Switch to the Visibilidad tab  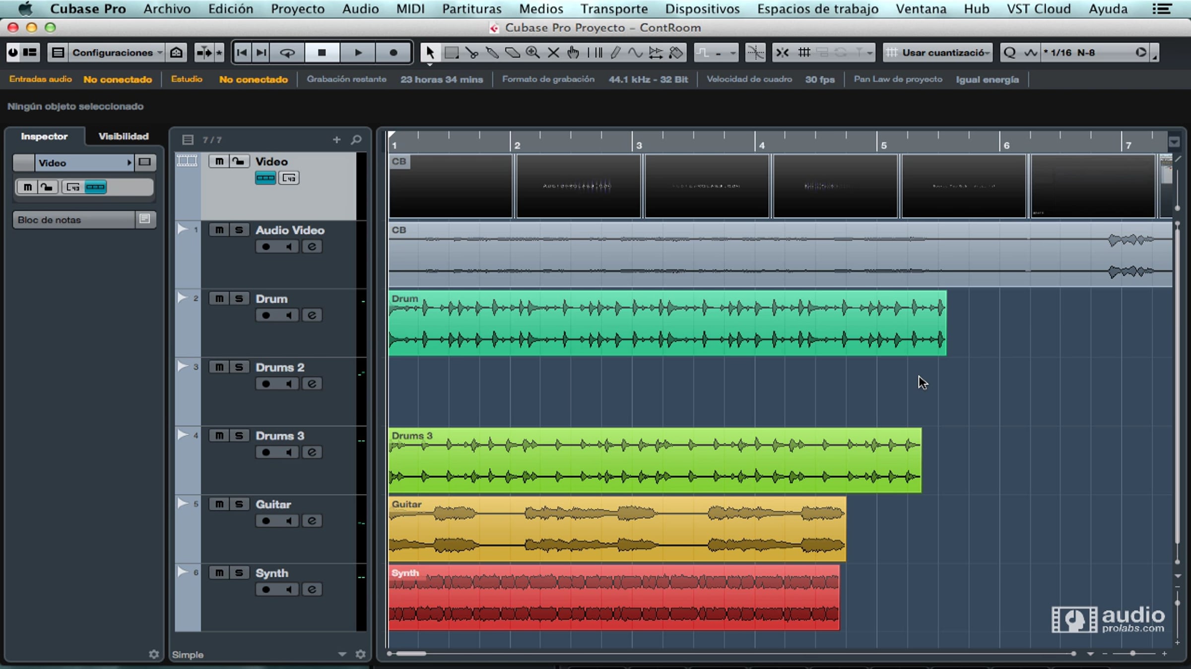point(123,136)
